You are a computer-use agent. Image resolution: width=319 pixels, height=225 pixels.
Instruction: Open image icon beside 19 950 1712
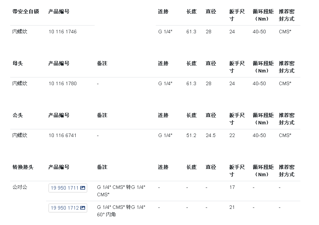[83, 208]
